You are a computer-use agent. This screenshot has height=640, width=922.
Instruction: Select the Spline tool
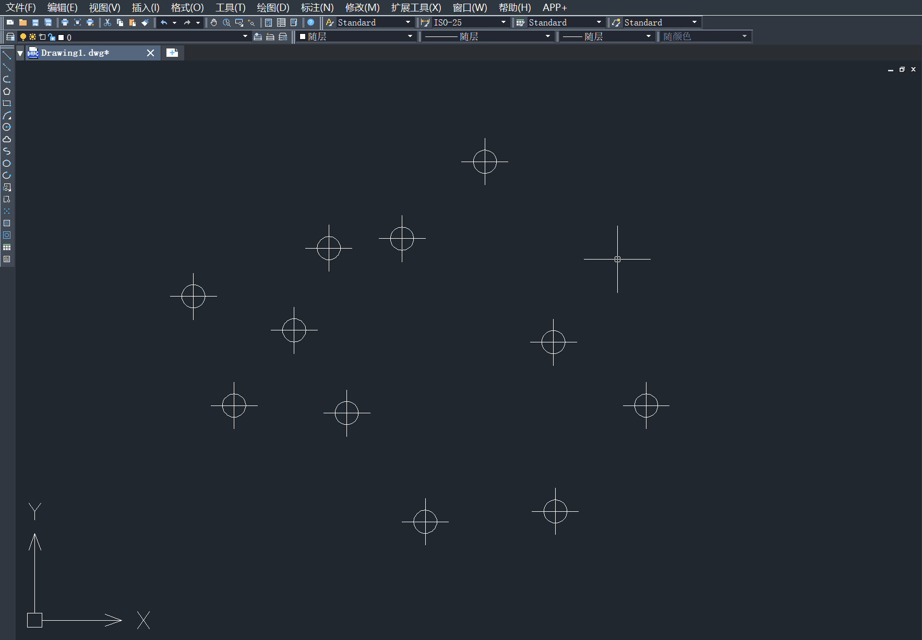pyautogui.click(x=7, y=151)
